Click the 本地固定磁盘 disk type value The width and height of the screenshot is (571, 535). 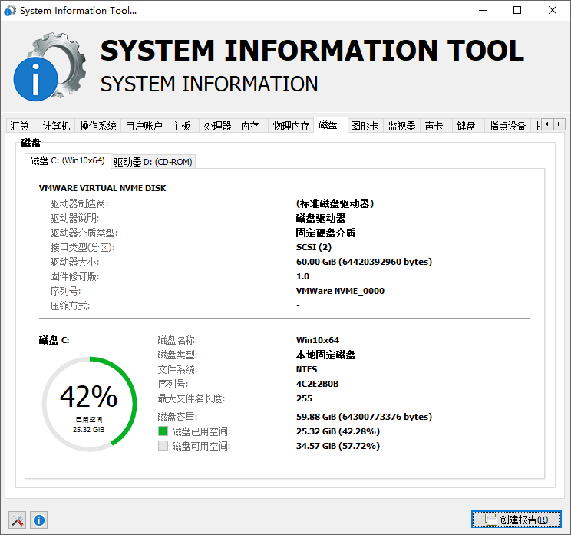point(325,355)
